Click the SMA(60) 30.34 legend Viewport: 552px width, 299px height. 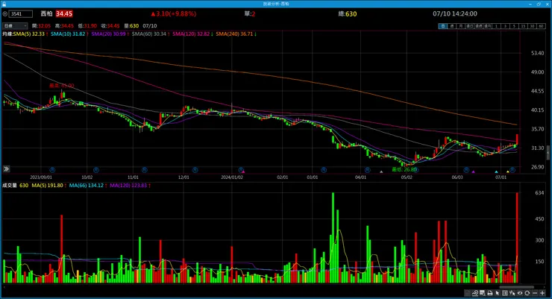click(x=151, y=34)
